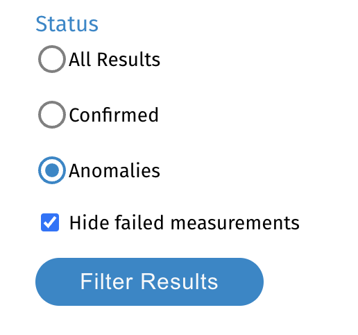The height and width of the screenshot is (335, 358).
Task: Show all results via status option
Action: point(52,59)
